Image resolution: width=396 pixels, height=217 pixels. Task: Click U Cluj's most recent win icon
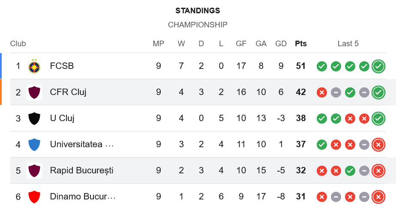378,118
